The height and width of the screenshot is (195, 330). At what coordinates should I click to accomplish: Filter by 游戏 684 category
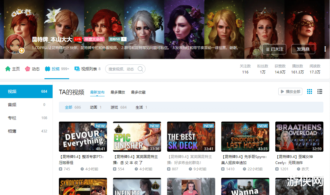click(x=119, y=107)
